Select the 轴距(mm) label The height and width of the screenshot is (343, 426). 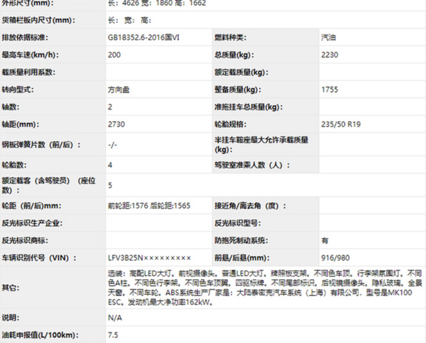click(x=20, y=124)
